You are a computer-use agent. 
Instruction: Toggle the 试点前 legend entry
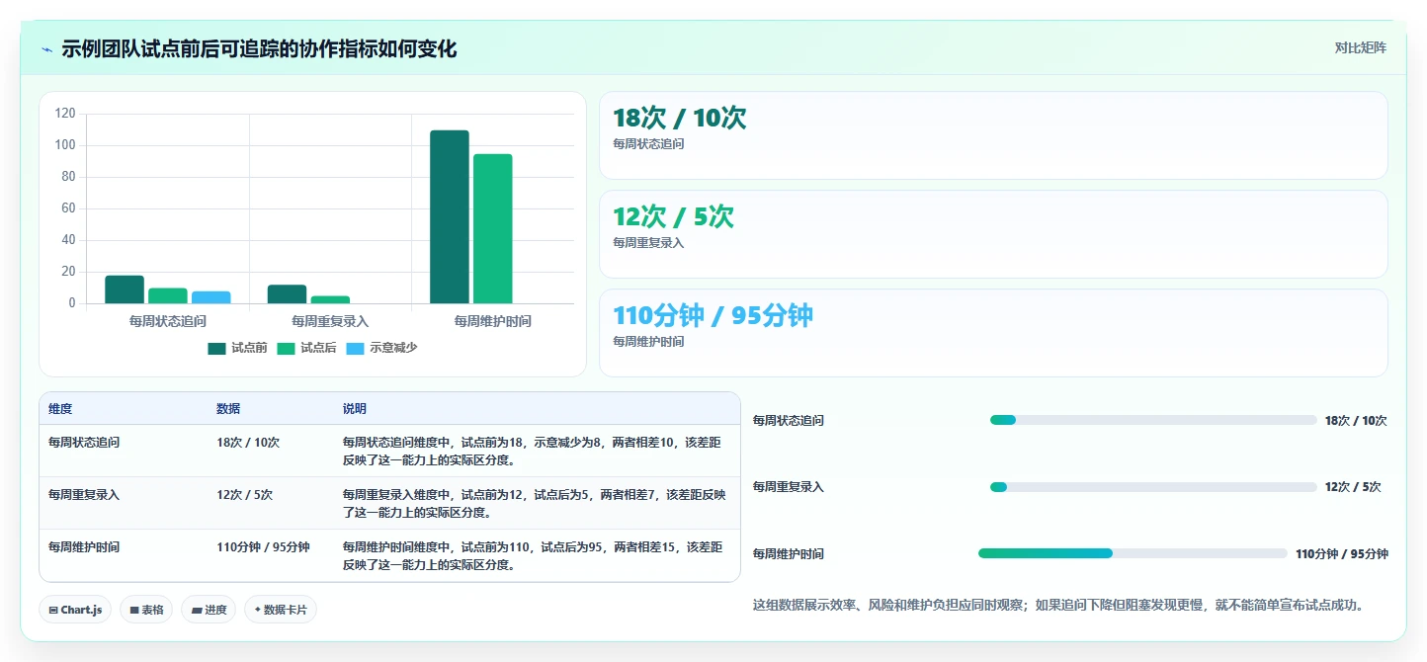(237, 348)
